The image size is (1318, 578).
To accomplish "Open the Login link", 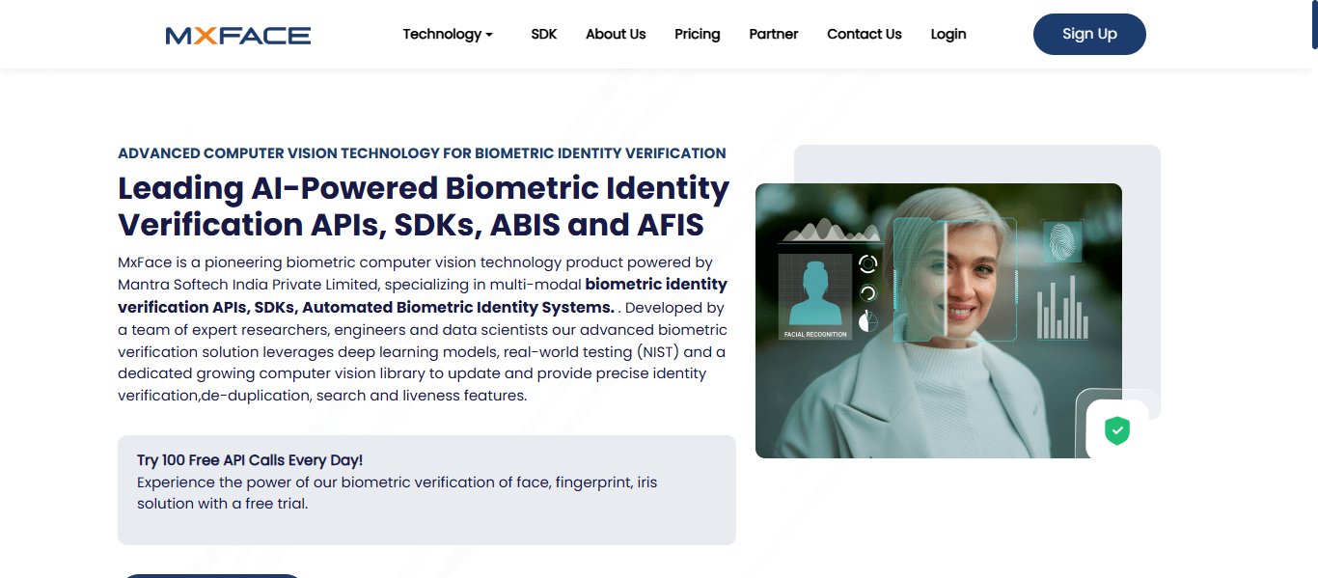I will click(x=947, y=34).
